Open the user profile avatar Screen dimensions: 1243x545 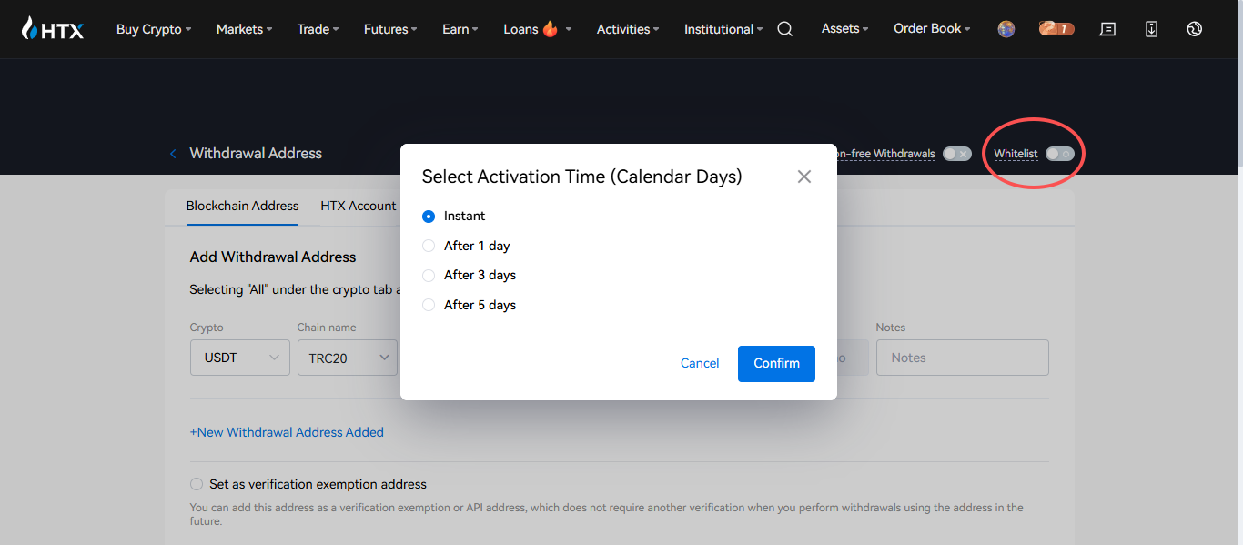pos(1006,29)
